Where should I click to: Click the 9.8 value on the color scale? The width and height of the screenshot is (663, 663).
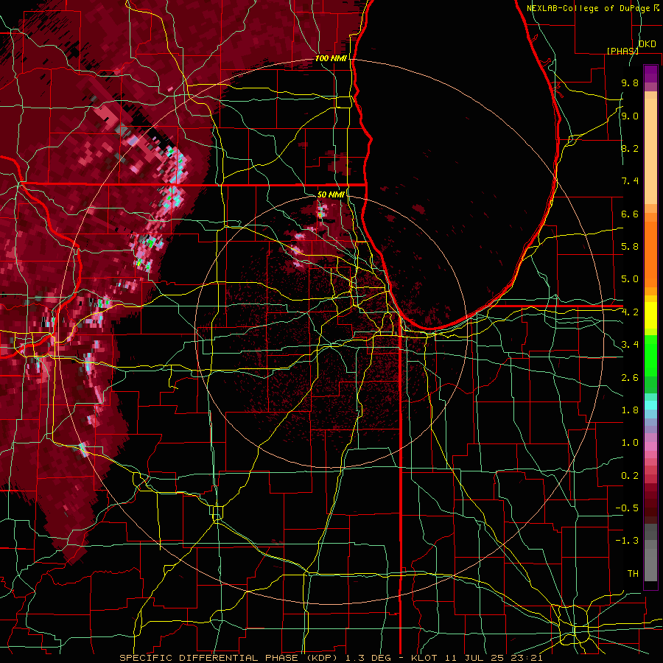pos(630,83)
